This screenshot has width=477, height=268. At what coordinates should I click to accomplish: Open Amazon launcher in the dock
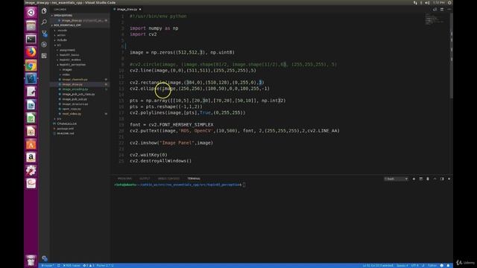pos(31,157)
